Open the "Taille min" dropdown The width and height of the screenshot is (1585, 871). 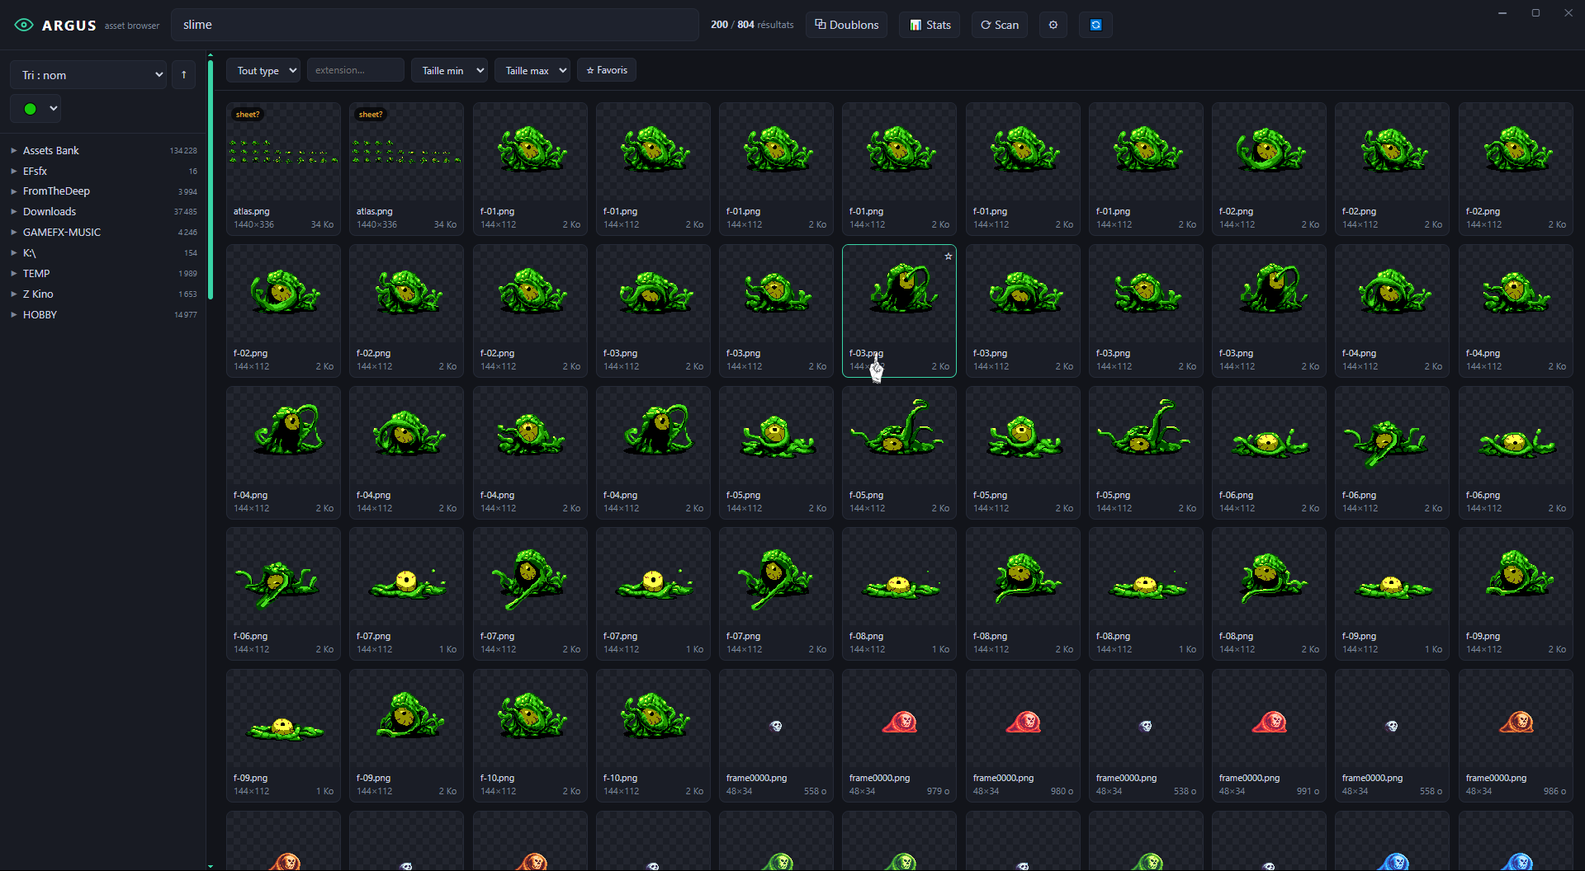coord(450,70)
